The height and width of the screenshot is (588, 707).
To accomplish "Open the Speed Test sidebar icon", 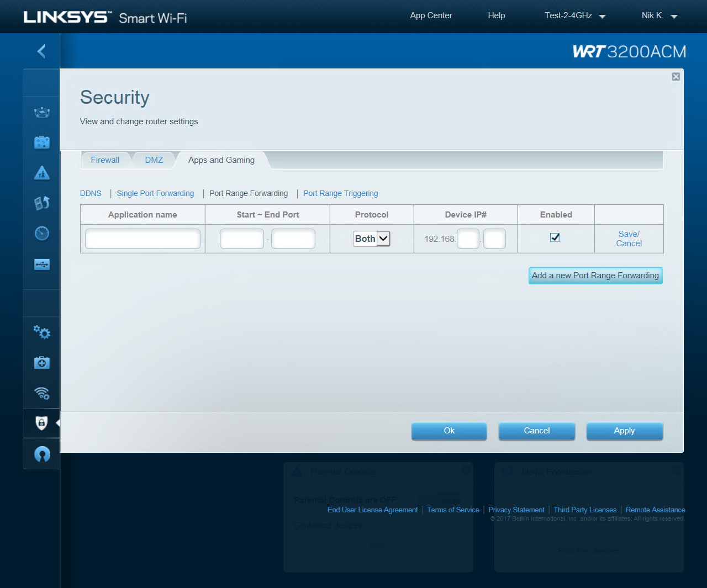I will pyautogui.click(x=42, y=234).
